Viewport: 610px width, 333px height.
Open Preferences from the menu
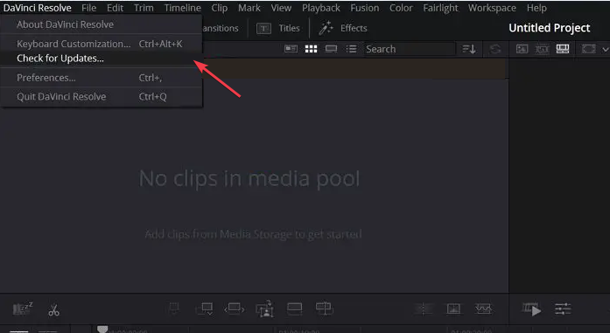pos(102,78)
